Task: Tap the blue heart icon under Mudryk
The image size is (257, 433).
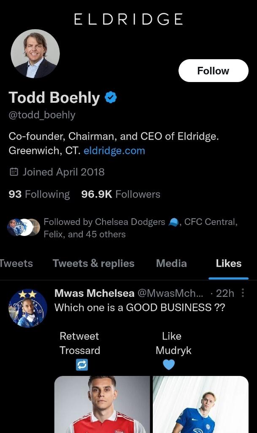Action: (x=168, y=364)
